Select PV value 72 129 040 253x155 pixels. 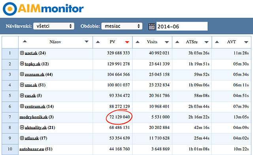click(x=119, y=117)
